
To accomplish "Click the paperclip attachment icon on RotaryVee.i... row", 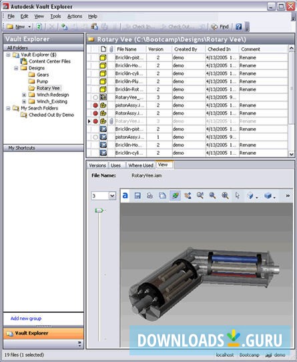I will pos(111,121).
